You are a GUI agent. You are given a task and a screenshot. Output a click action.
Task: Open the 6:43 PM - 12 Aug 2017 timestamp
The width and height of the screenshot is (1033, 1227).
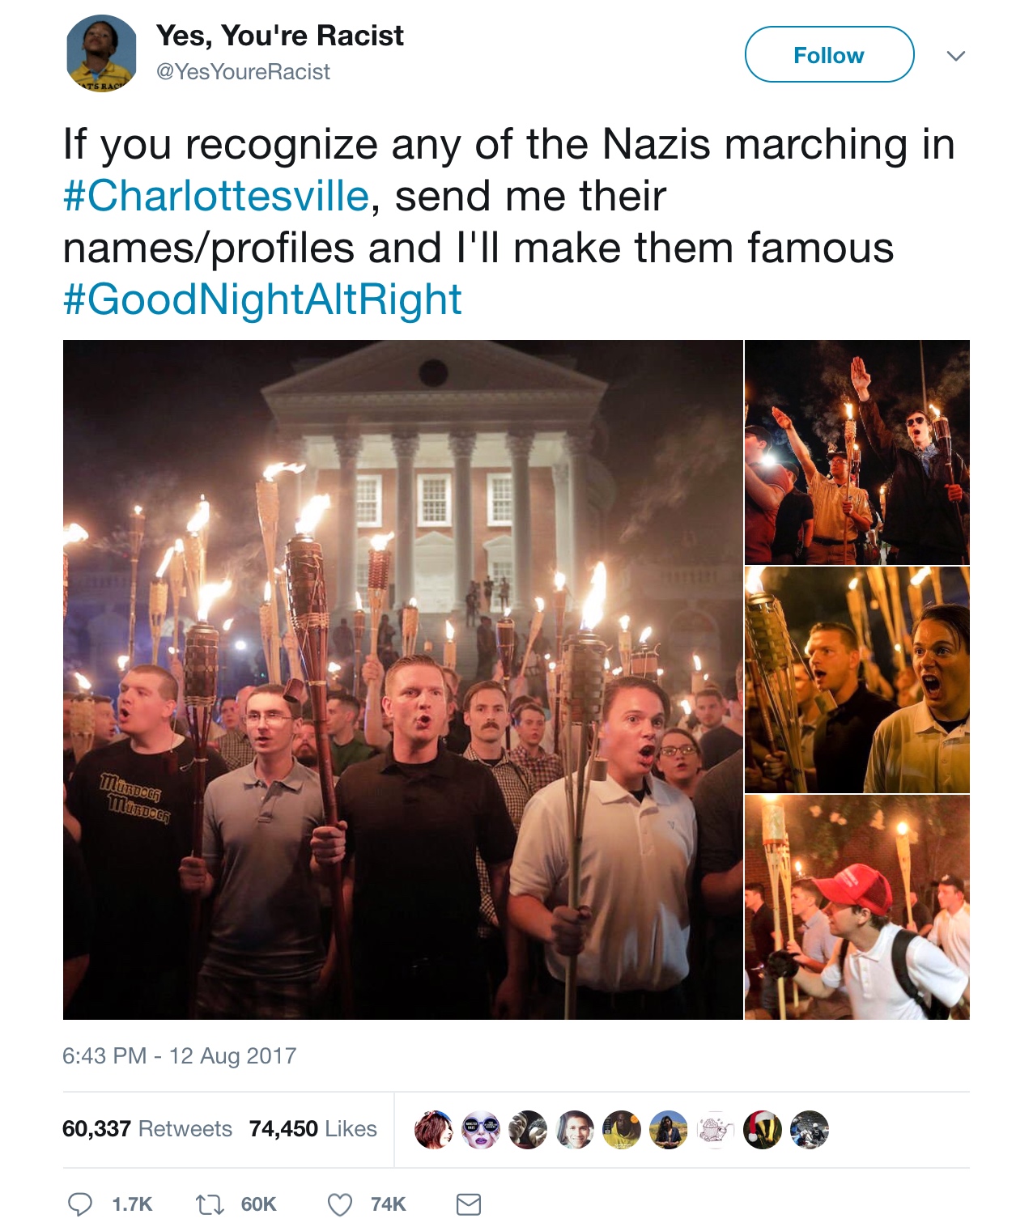point(180,1055)
